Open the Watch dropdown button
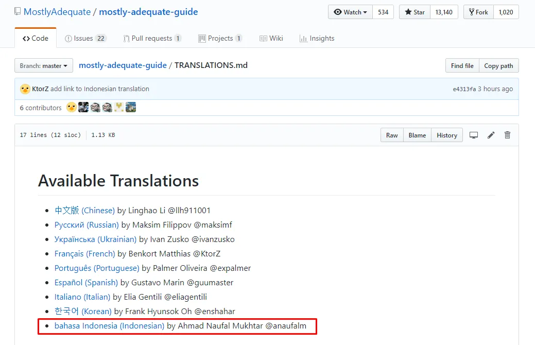 click(351, 12)
